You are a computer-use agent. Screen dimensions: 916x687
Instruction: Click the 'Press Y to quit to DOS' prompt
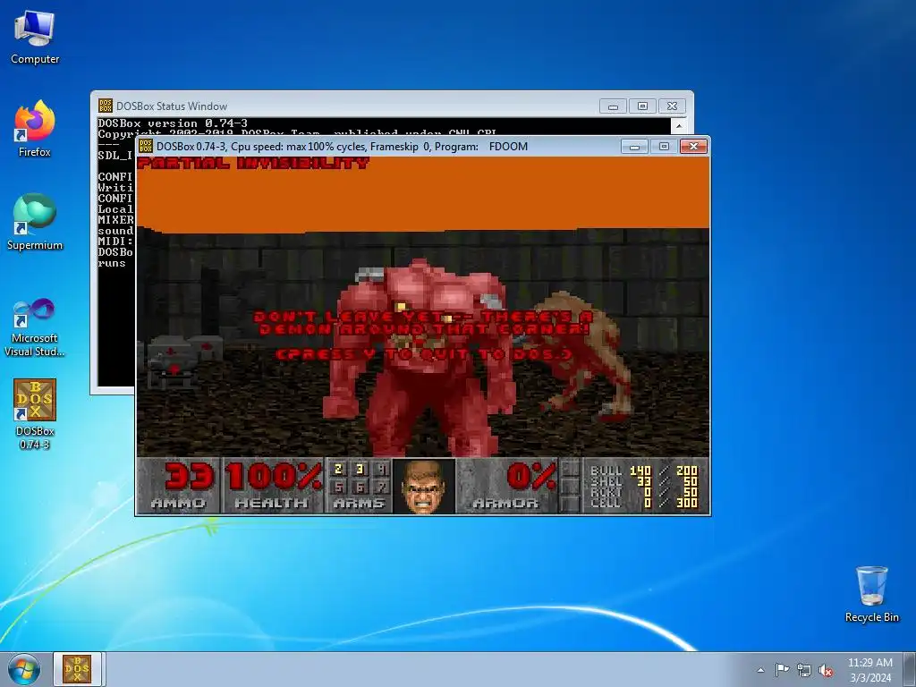pyautogui.click(x=423, y=354)
